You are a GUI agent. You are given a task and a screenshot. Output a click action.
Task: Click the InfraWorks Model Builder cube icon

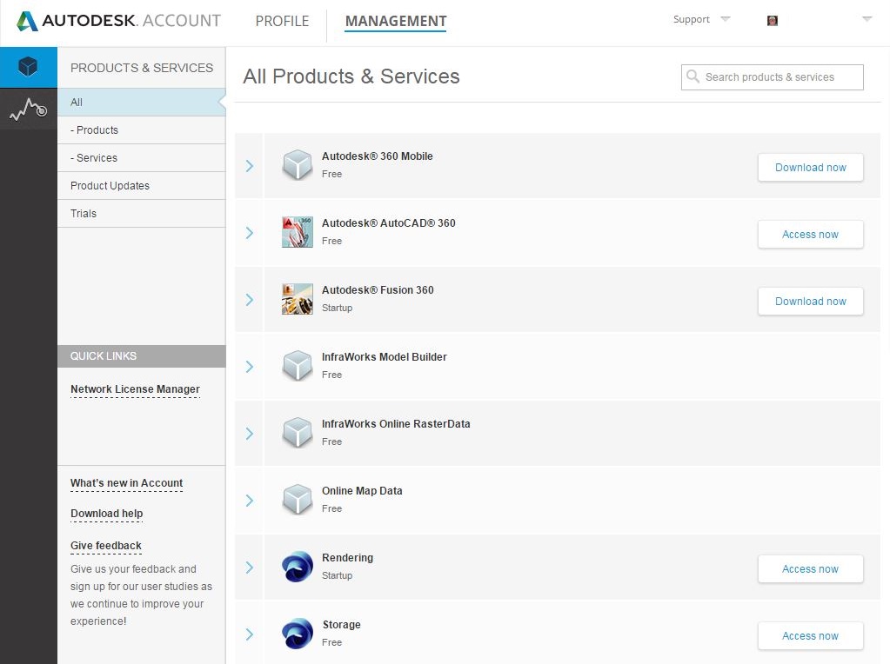298,366
